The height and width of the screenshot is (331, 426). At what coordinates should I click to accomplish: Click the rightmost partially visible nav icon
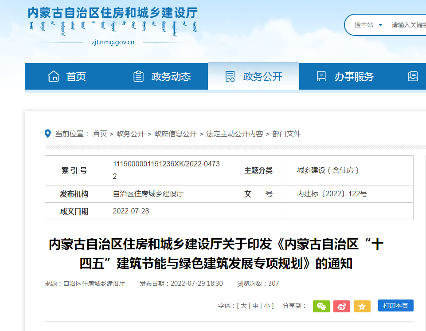coord(413,76)
